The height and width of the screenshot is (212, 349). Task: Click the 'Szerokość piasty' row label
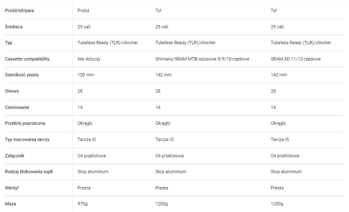pos(22,75)
